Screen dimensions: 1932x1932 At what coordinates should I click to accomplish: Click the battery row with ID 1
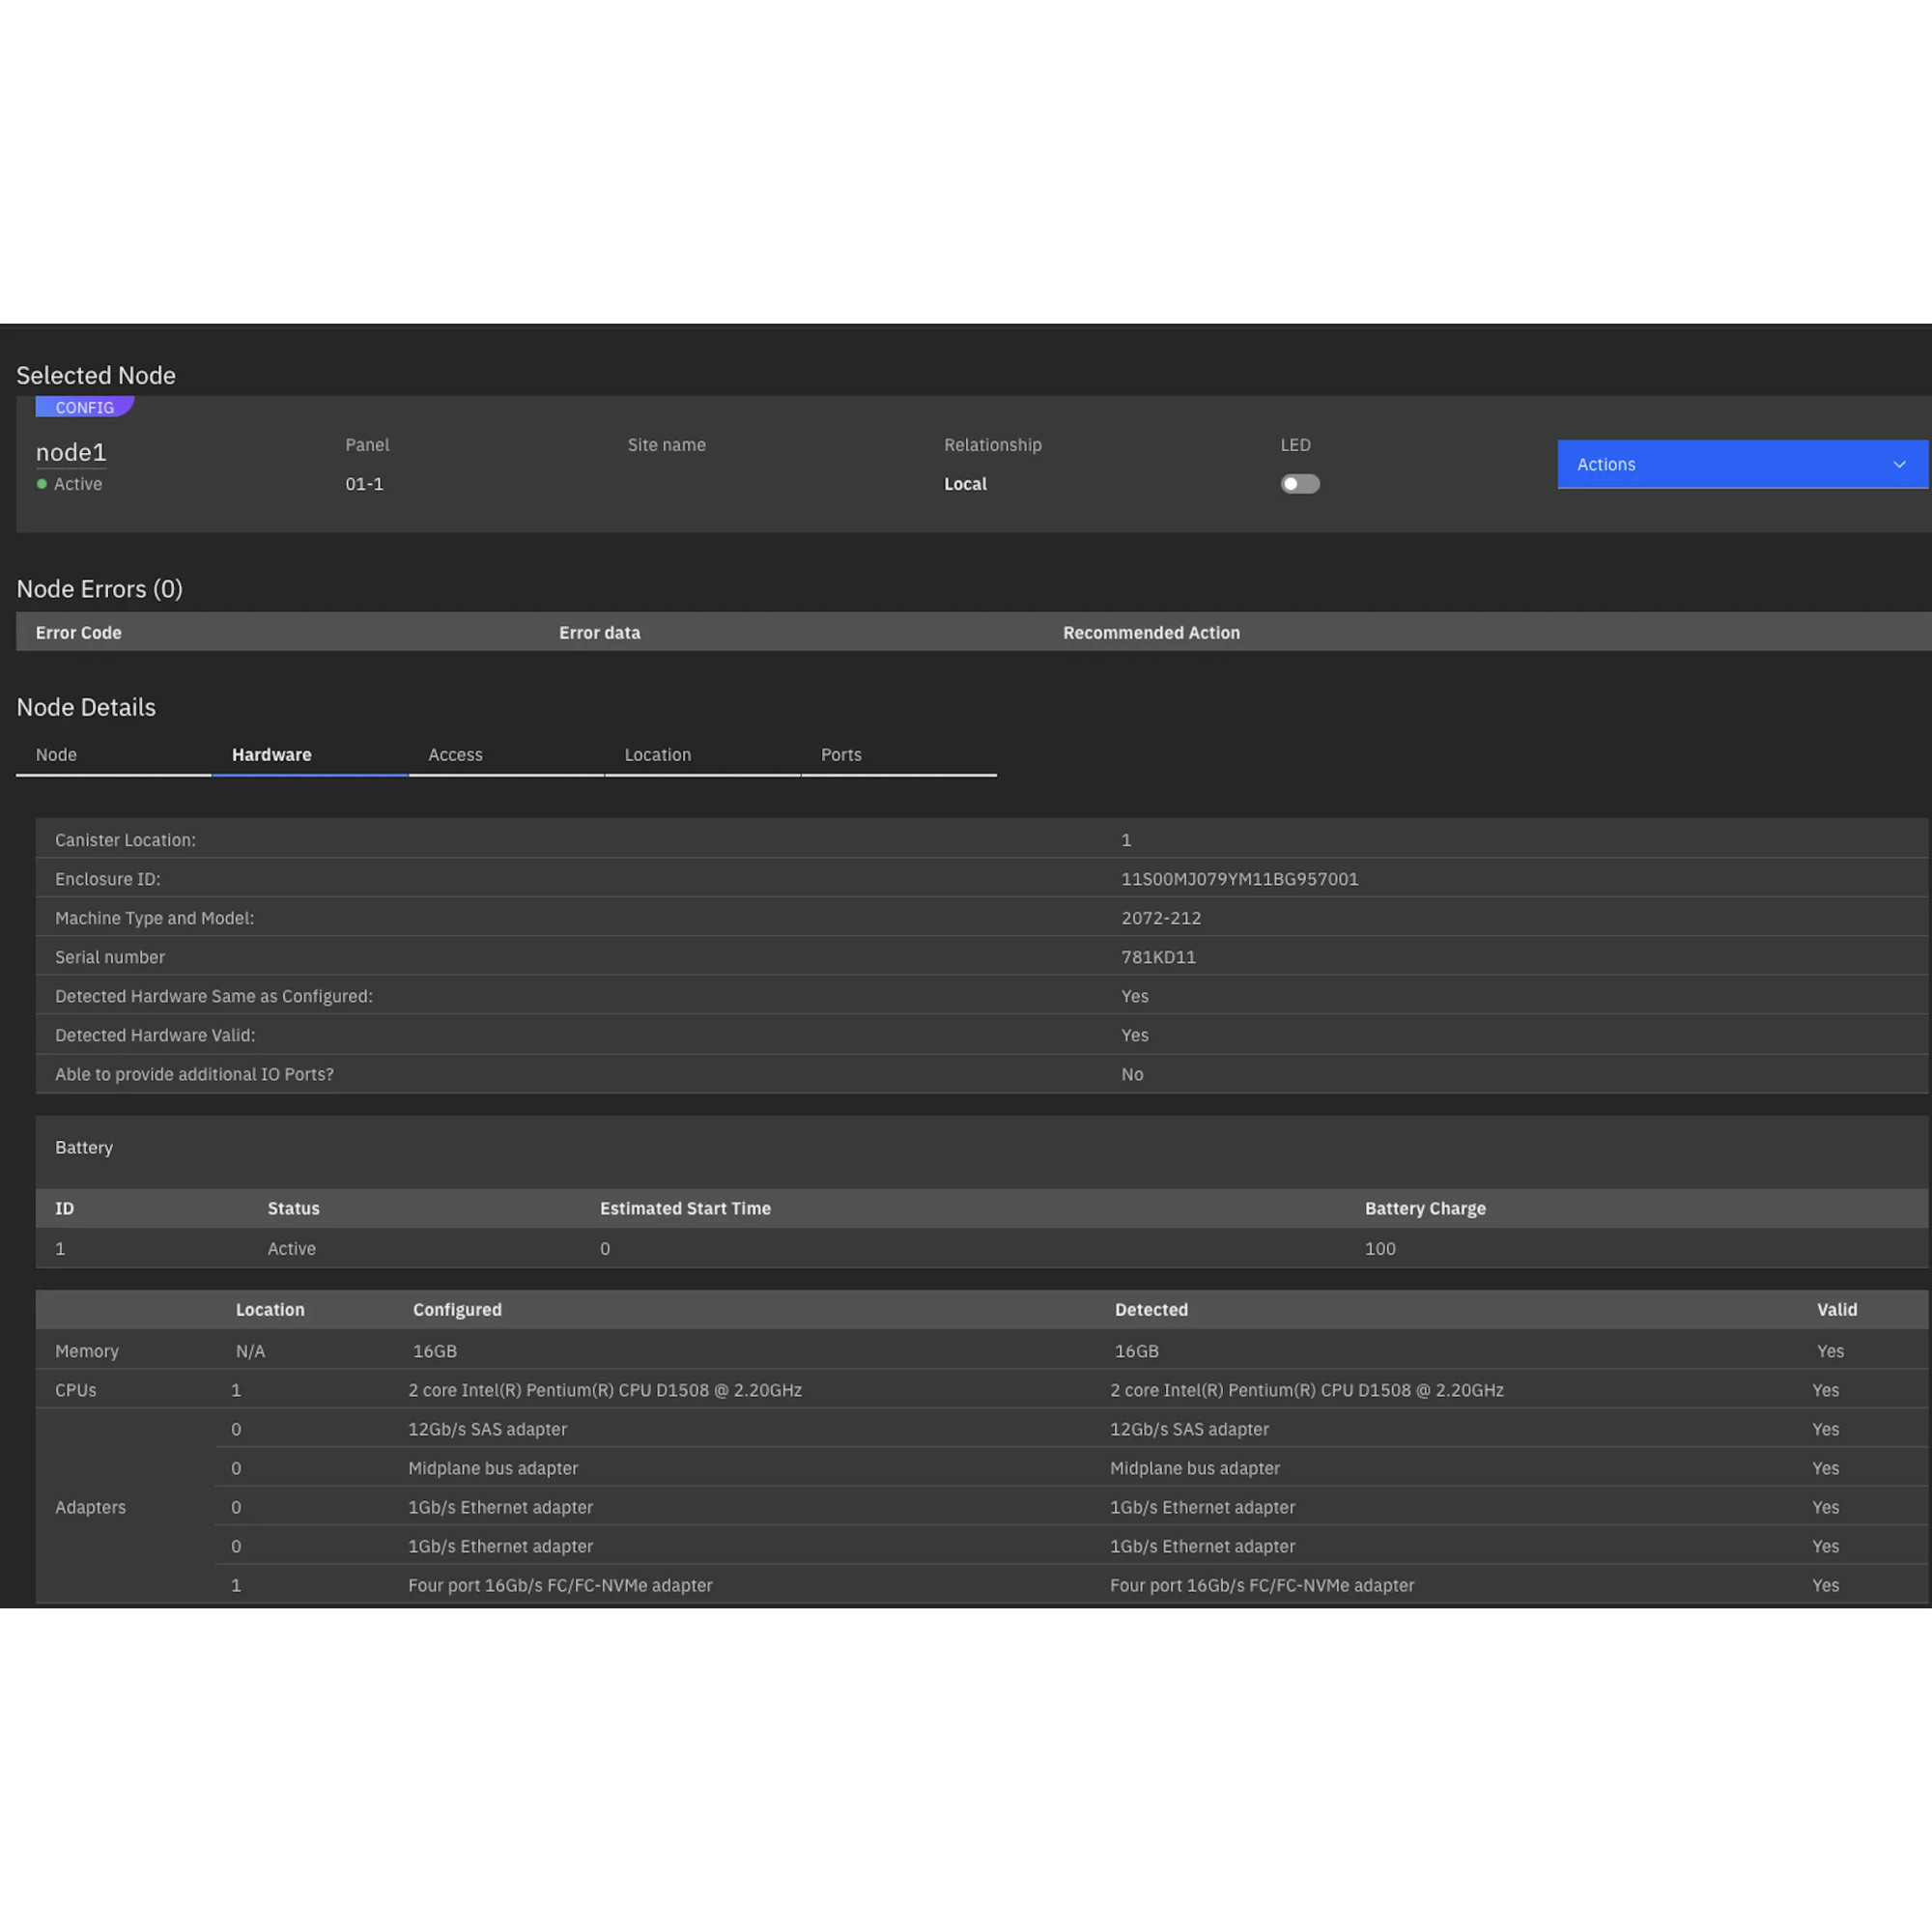tap(60, 1249)
